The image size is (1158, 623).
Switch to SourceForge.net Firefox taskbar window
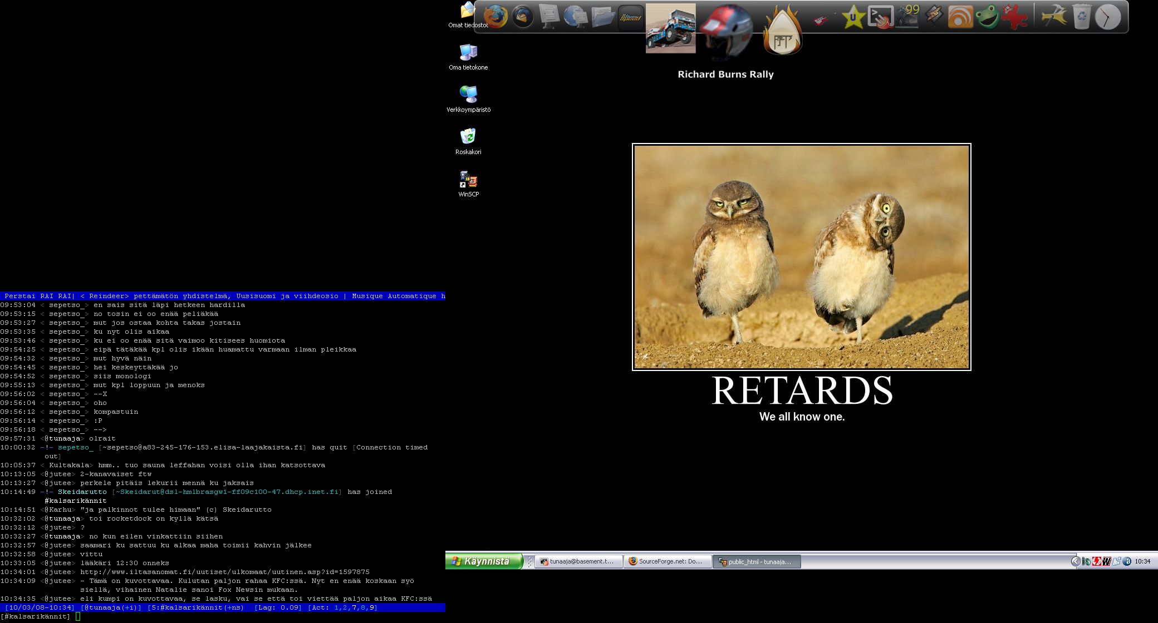point(667,561)
